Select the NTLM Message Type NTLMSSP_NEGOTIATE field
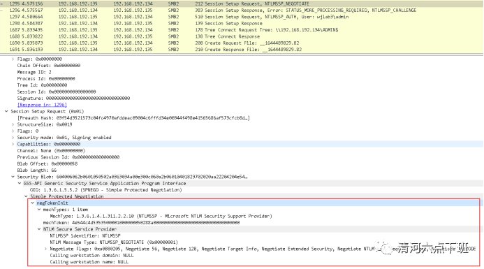The width and height of the screenshot is (484, 269). [x=114, y=242]
